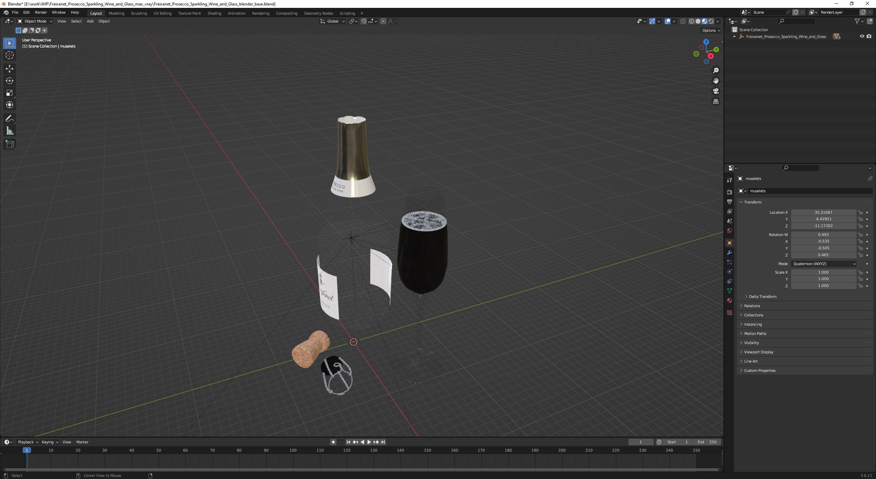The image size is (876, 479).
Task: Select the Cursor tool in toolbar
Action: 10,55
